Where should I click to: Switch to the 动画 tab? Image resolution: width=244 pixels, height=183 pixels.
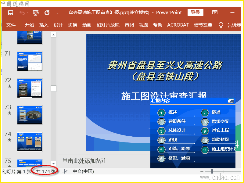coord(87,25)
